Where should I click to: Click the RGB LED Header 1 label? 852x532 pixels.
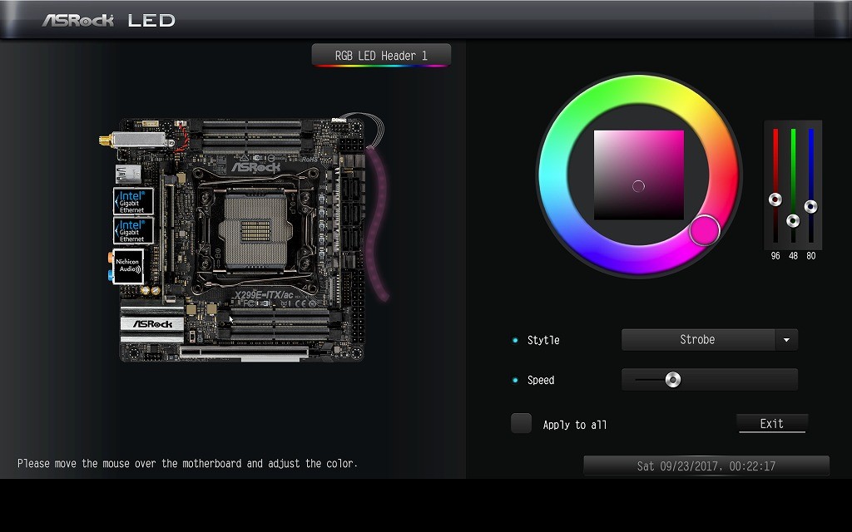[x=381, y=56]
